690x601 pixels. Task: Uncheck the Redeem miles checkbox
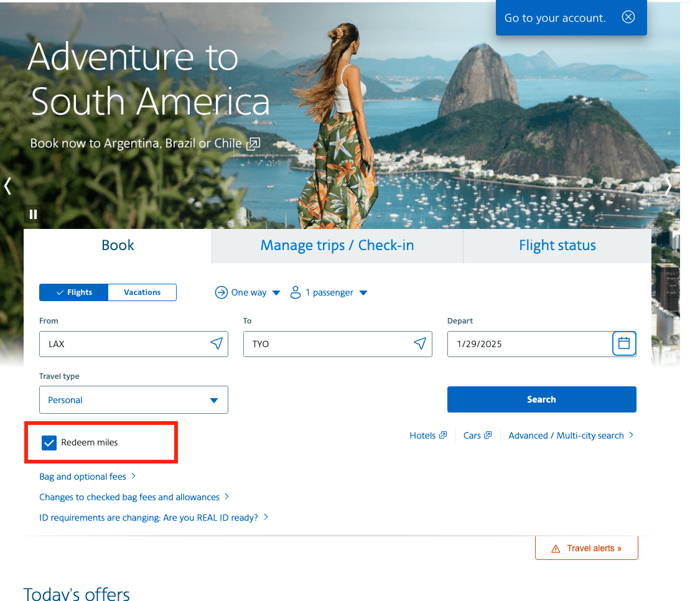(49, 443)
